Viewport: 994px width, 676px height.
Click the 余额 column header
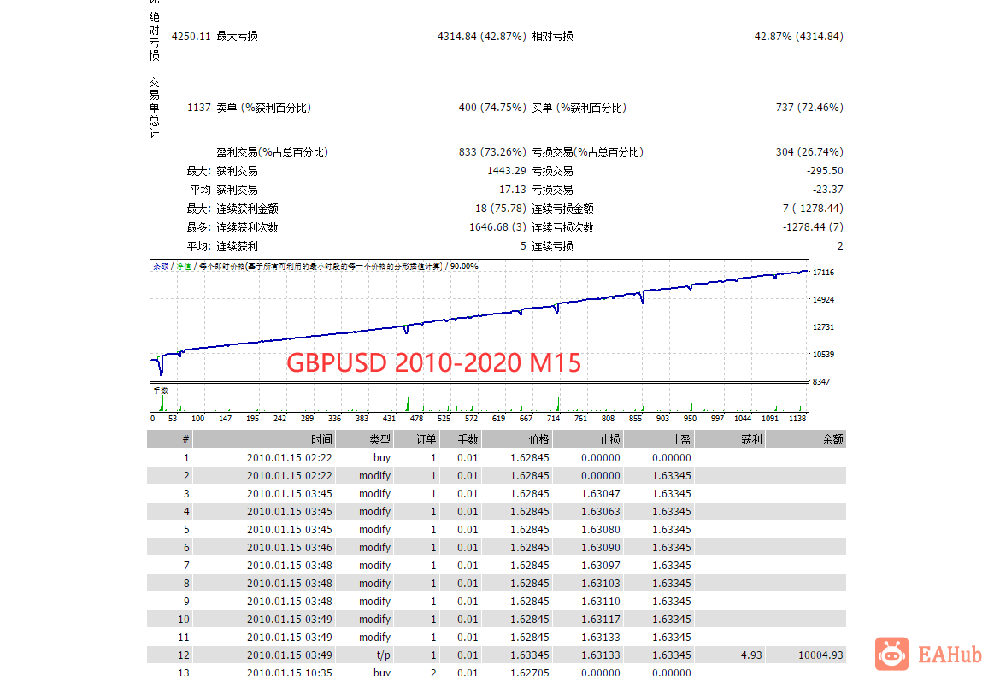(x=806, y=439)
